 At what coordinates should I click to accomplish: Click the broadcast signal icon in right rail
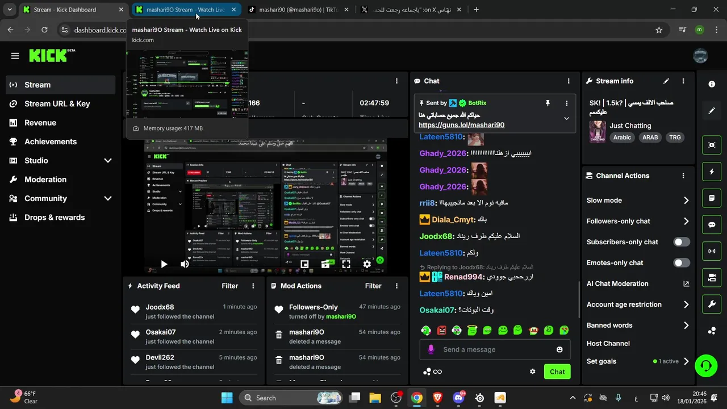point(712,251)
